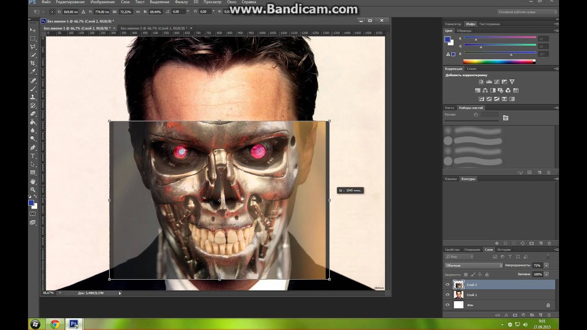This screenshot has width=587, height=330.
Task: Open Chrome from the taskbar
Action: tap(55, 324)
